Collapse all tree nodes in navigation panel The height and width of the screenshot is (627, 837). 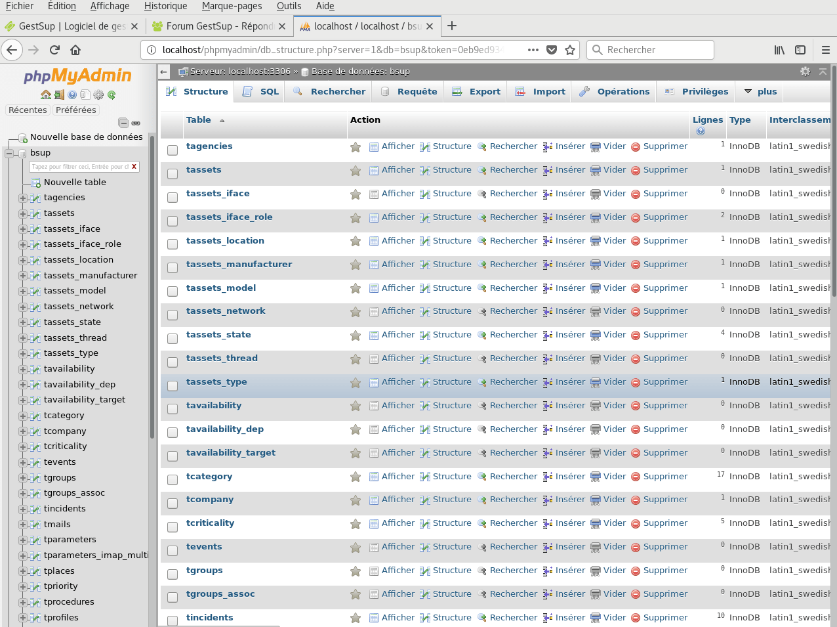coord(123,123)
